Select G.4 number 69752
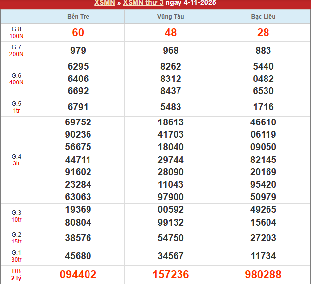The image size is (311, 284). pos(78,122)
